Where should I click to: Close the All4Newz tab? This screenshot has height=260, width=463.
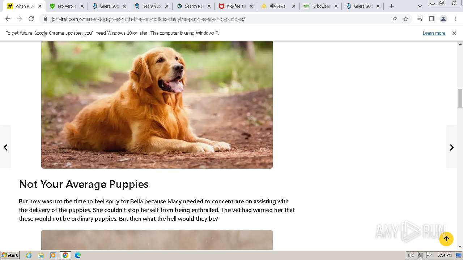pos(294,6)
